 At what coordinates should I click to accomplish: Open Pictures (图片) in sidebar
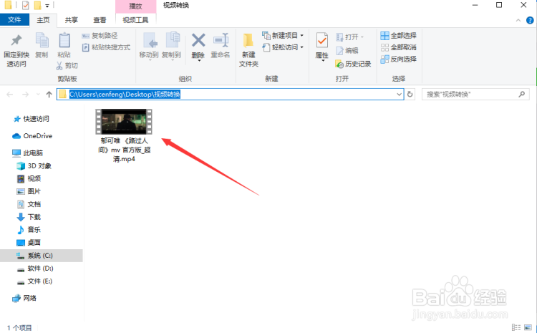[x=29, y=191]
